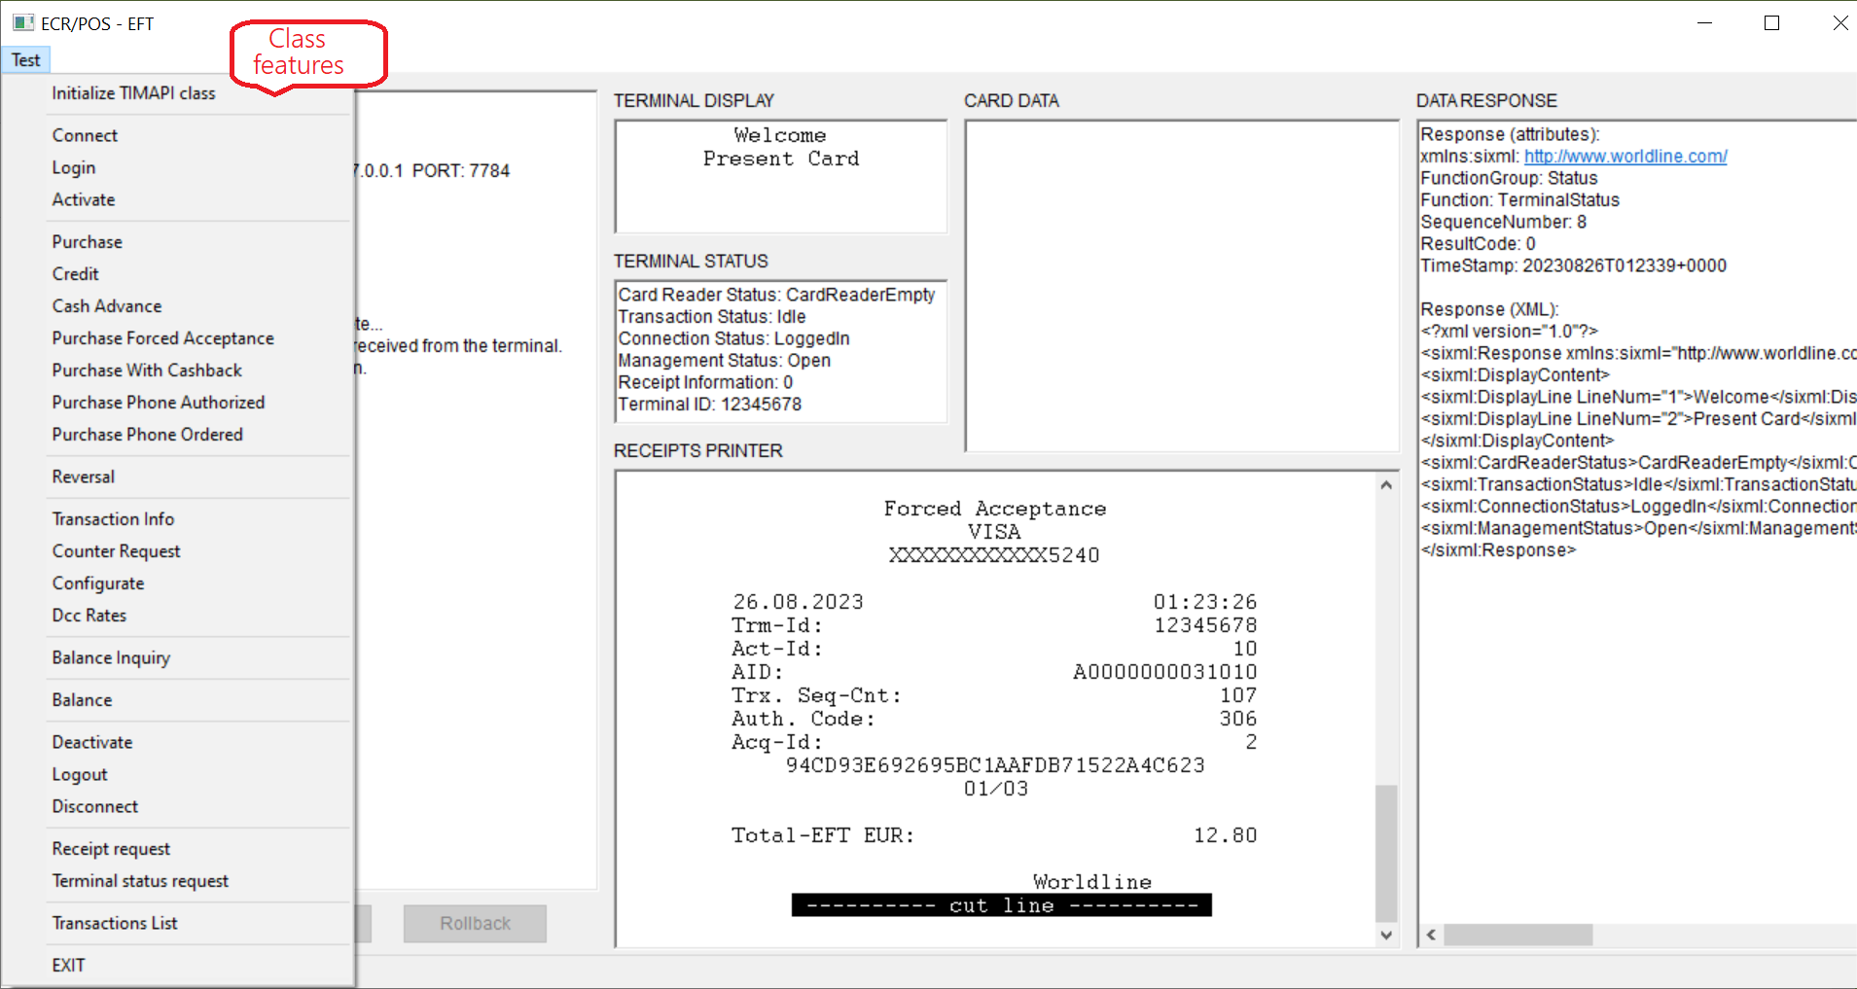Click 'Card Reader Status: CardReaderEmpty' line
Viewport: 1857px width, 989px height.
pos(776,295)
